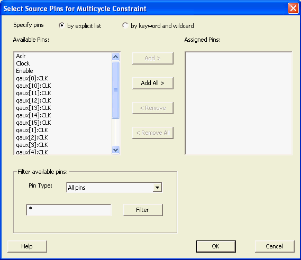Open Help for this dialog
Screen dimensions: 301x260
click(x=27, y=246)
